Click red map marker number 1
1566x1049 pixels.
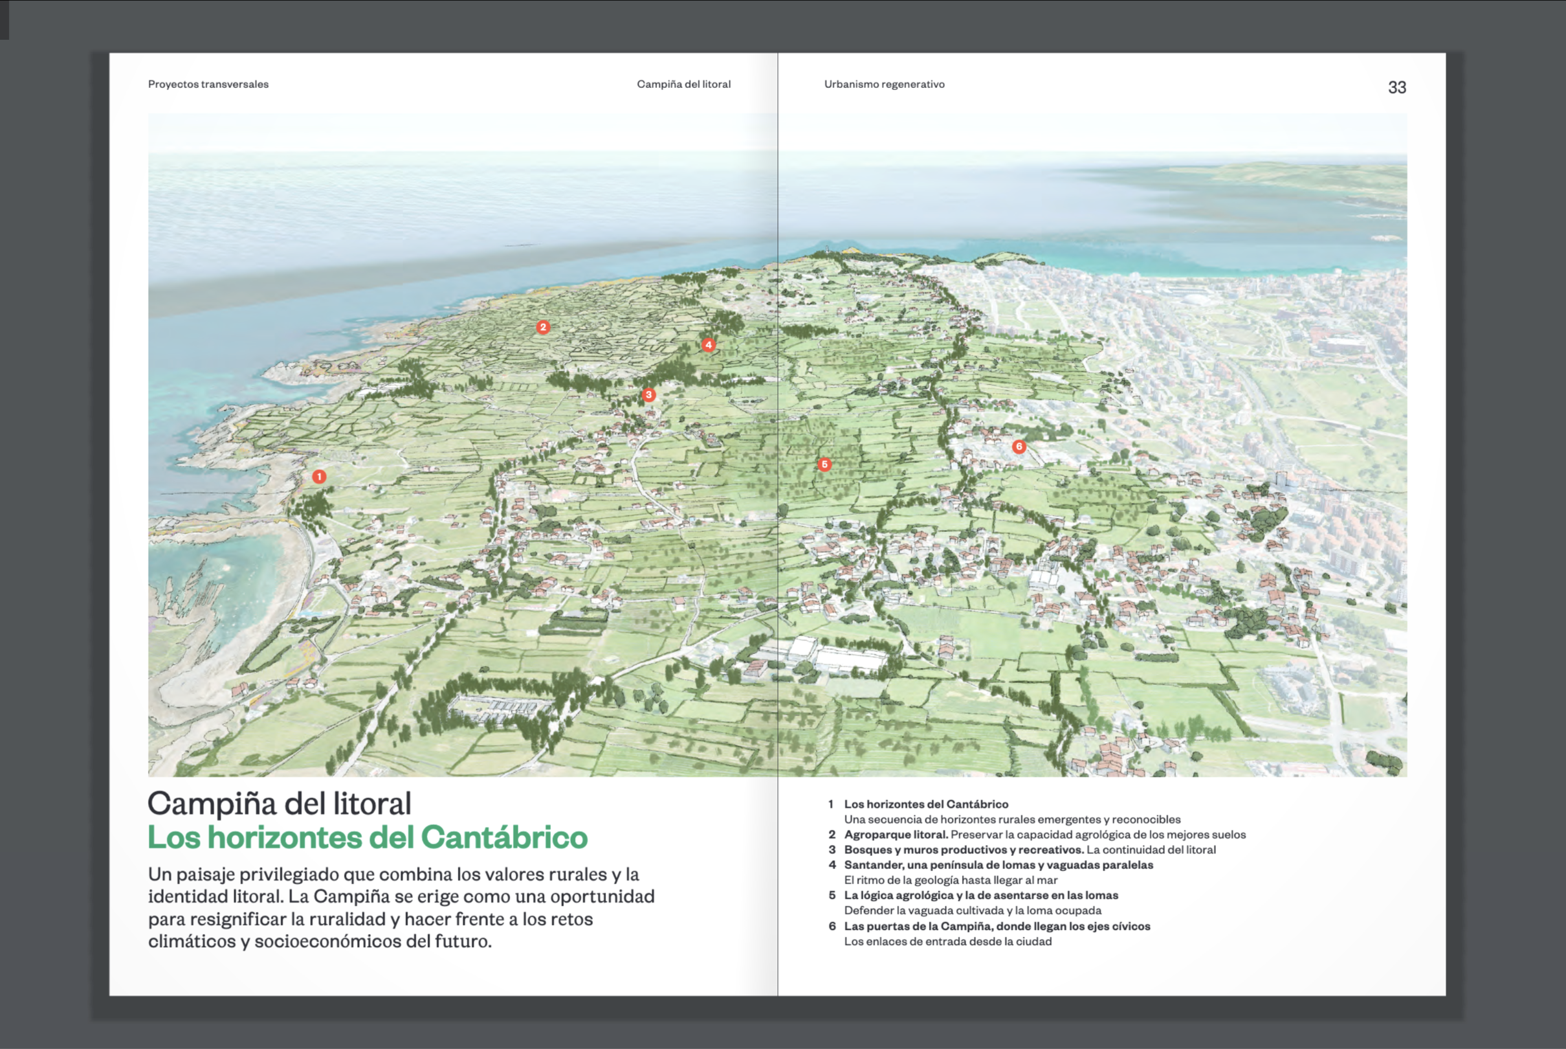point(319,476)
